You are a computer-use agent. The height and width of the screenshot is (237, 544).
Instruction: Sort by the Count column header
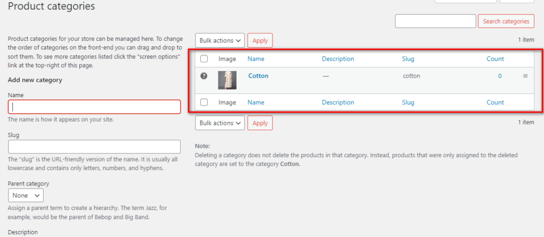[x=495, y=59]
